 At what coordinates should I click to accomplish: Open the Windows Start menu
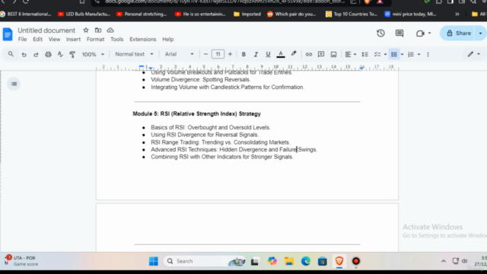pos(154,261)
